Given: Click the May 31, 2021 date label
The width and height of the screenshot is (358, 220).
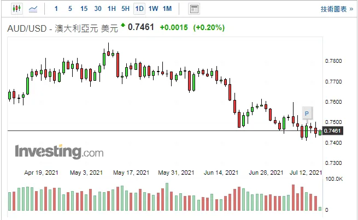Looking at the screenshot, I should (176, 173).
